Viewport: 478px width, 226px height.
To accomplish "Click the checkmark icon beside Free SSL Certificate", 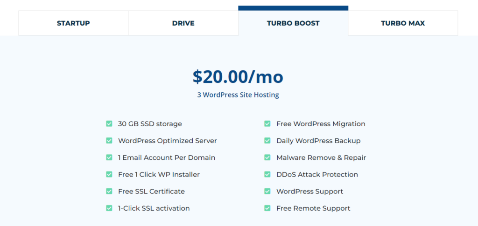I will click(x=109, y=192).
